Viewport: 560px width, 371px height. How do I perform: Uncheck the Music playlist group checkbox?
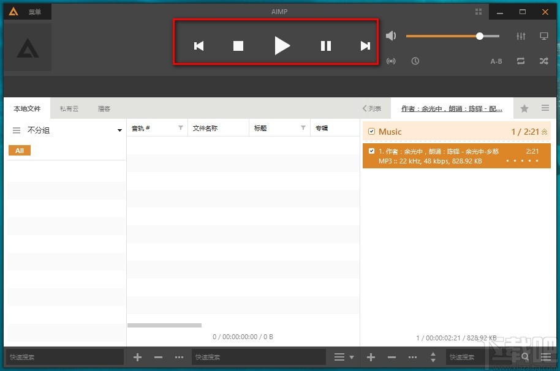click(371, 131)
